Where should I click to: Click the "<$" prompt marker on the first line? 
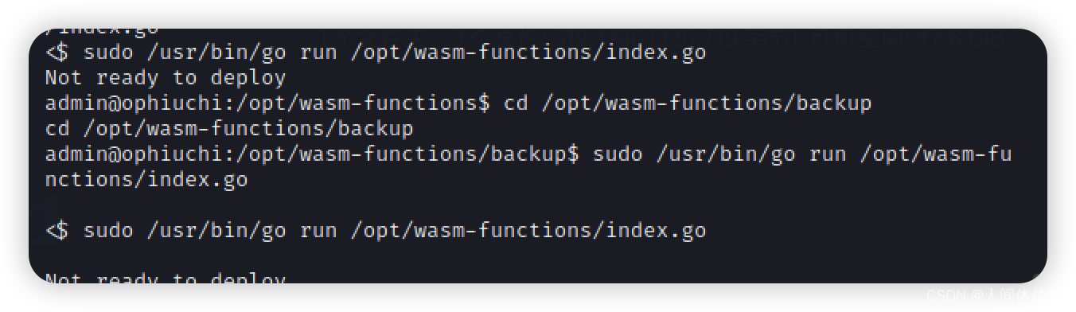point(57,53)
